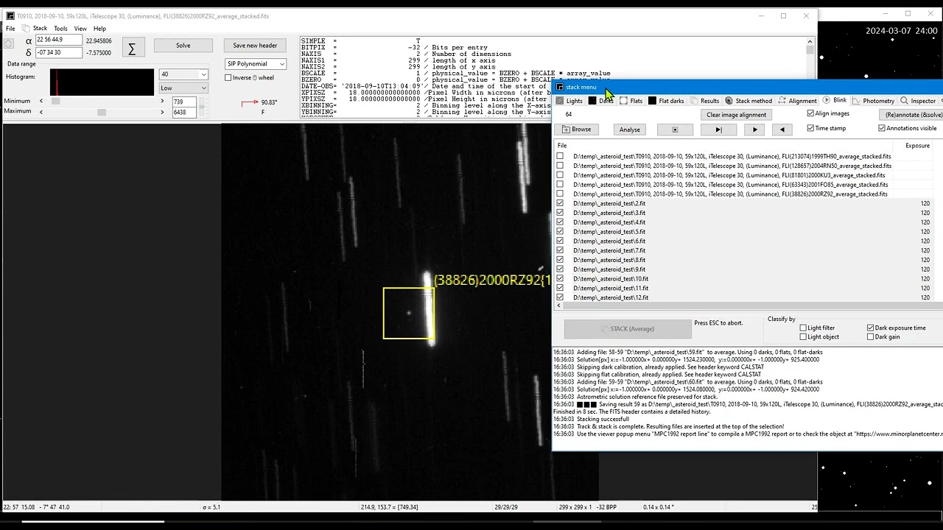
Task: Click the stop blink button
Action: point(674,130)
